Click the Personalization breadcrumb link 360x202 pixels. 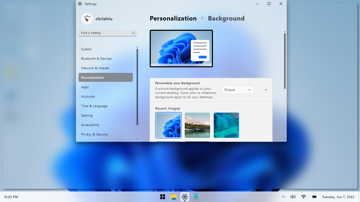[173, 18]
